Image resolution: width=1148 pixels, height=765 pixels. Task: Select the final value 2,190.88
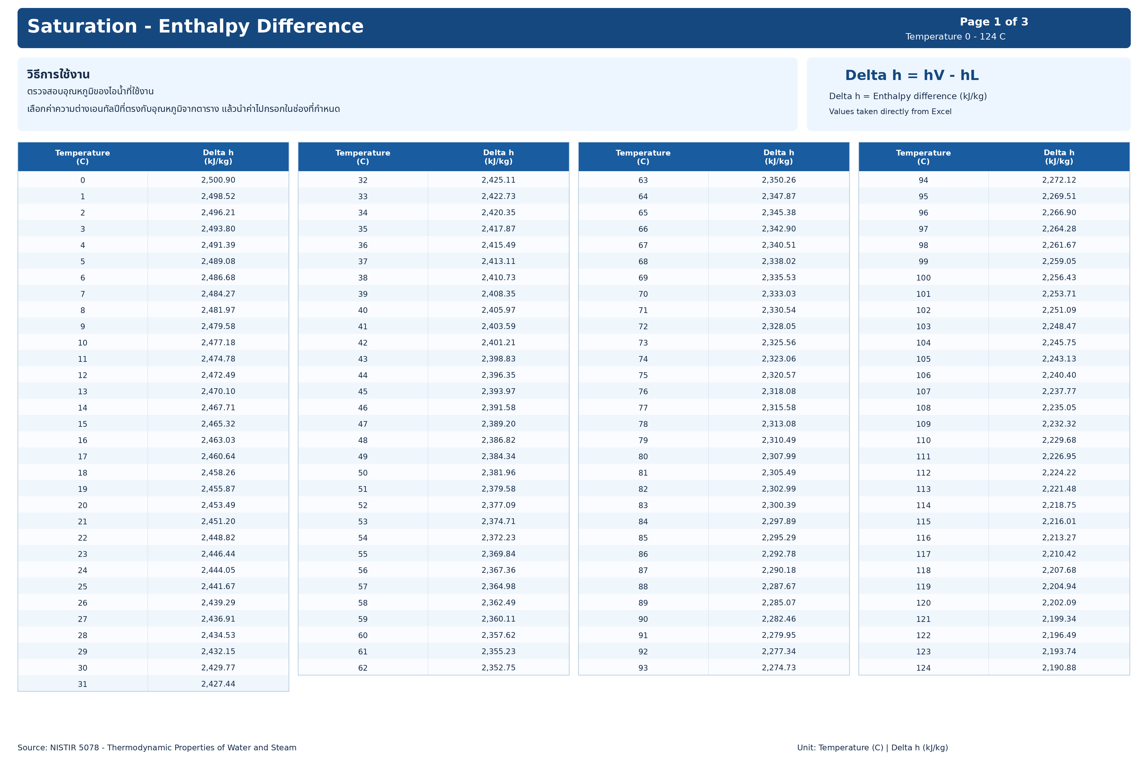tap(1059, 667)
